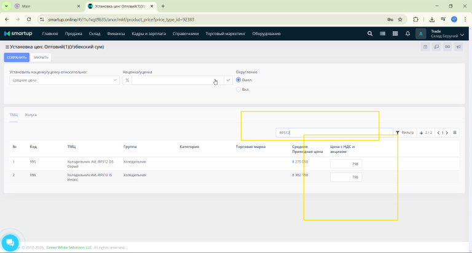Click code 996 cell
Viewport: 472px width, 253px height.
coord(33,175)
